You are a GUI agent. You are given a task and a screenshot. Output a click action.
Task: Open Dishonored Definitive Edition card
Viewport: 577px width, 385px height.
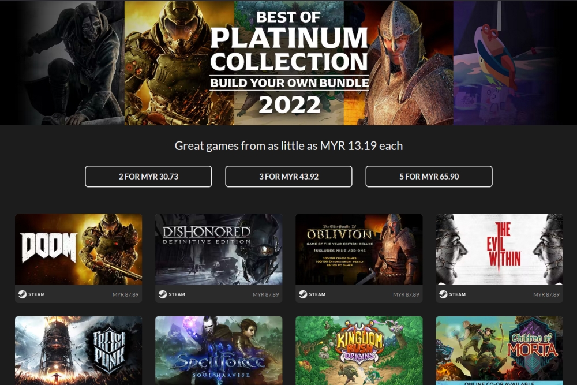click(219, 258)
